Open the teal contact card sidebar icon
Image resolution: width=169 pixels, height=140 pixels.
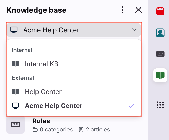pyautogui.click(x=160, y=33)
